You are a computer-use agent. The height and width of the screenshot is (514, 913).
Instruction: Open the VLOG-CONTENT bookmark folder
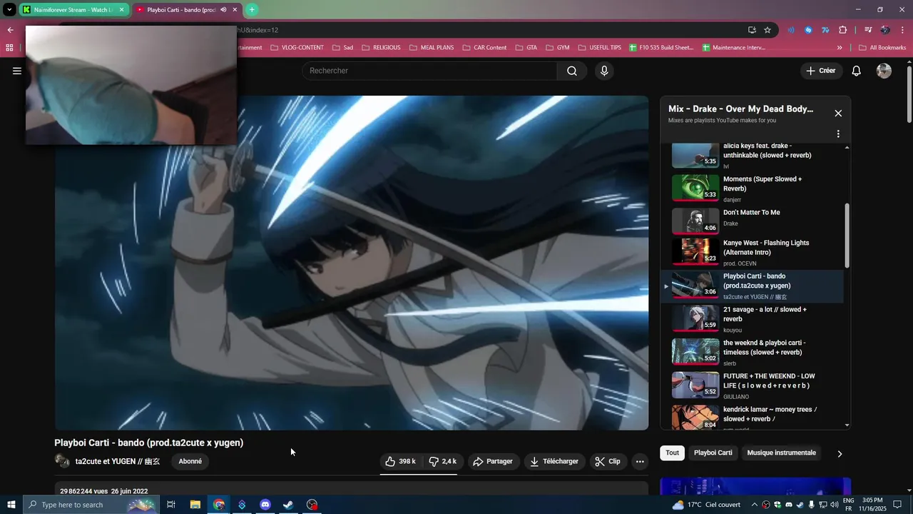pos(297,48)
